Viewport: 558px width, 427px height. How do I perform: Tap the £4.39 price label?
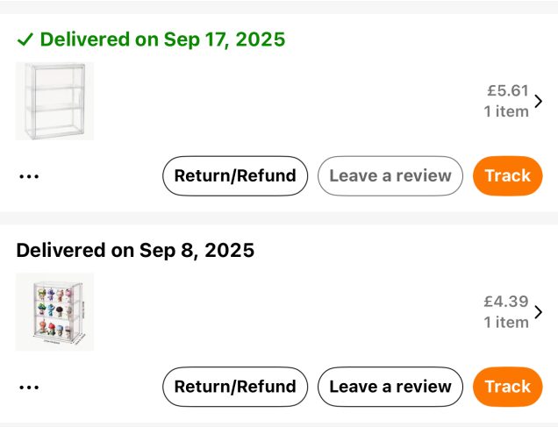[505, 302]
